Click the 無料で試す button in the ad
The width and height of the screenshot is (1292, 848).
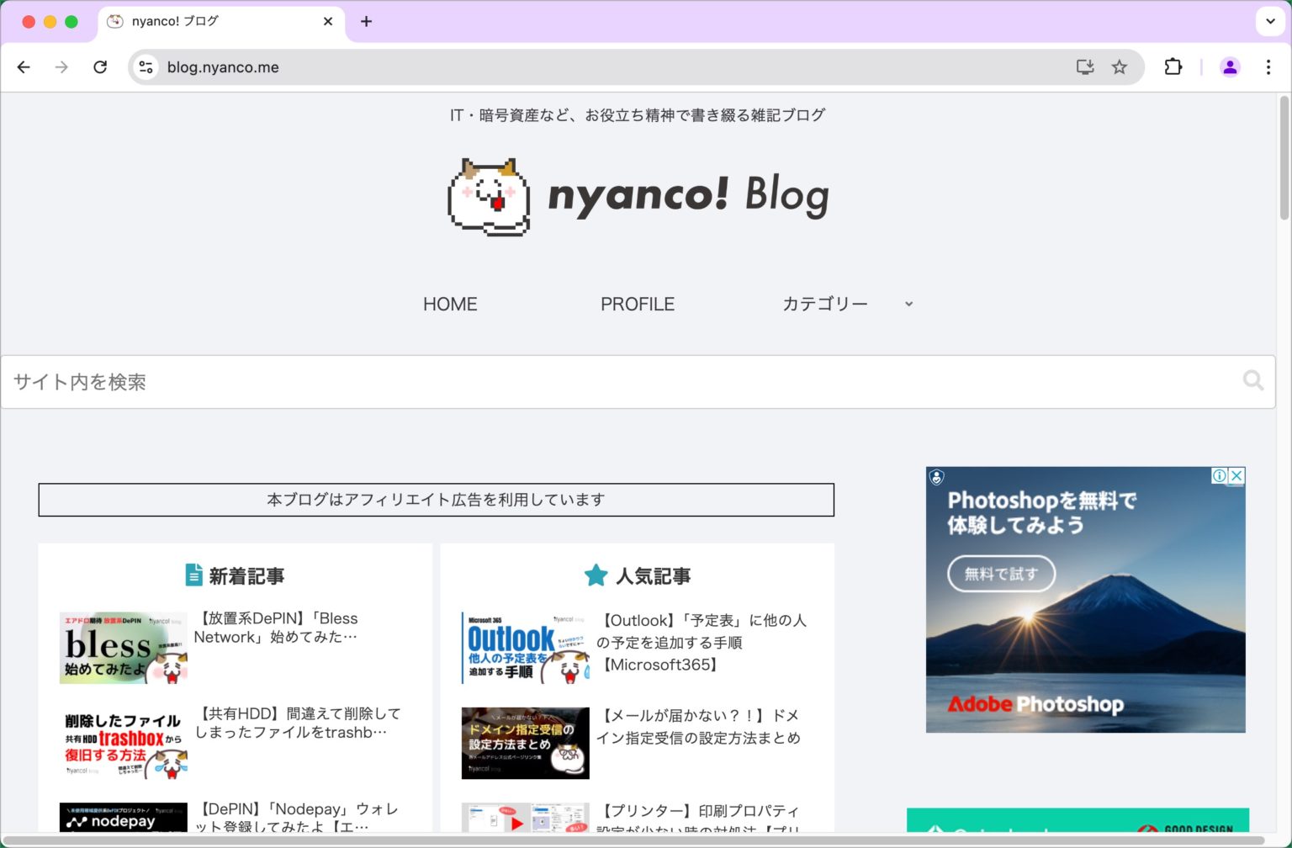(1002, 574)
